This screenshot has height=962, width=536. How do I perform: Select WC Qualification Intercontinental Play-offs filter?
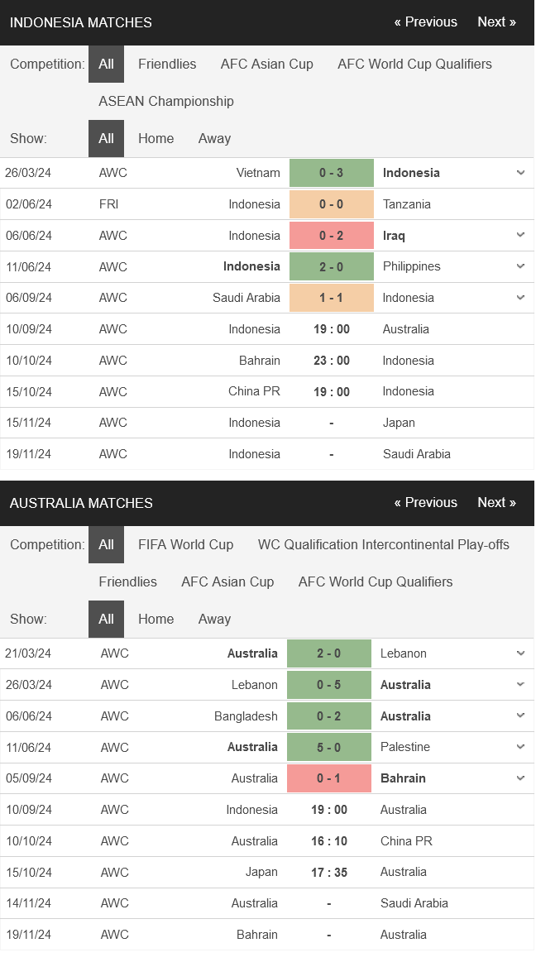[383, 545]
